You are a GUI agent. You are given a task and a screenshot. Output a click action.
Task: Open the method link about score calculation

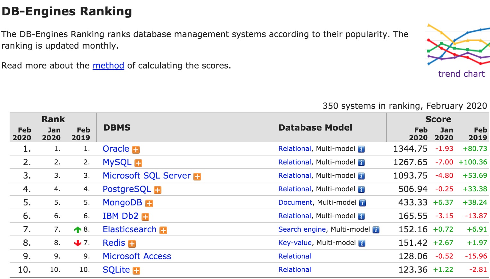(108, 66)
